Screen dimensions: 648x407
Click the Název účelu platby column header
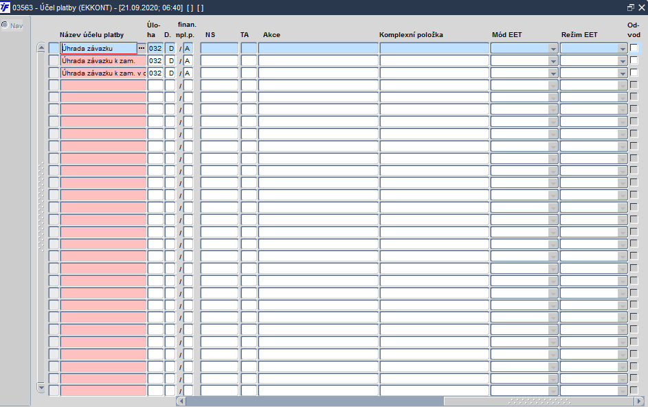click(x=92, y=35)
